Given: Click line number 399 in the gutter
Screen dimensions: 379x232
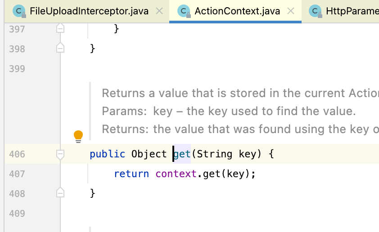Looking at the screenshot, I should [x=17, y=69].
